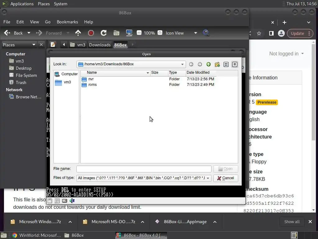
Task: Expand the Look in path dropdown
Action: tap(182, 64)
